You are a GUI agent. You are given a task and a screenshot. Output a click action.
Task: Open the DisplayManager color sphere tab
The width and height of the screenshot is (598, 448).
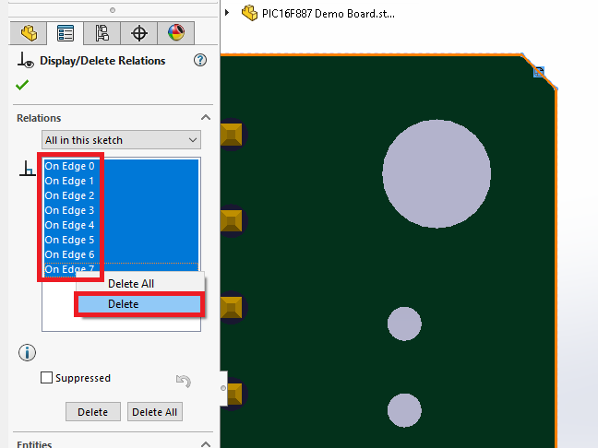click(175, 34)
